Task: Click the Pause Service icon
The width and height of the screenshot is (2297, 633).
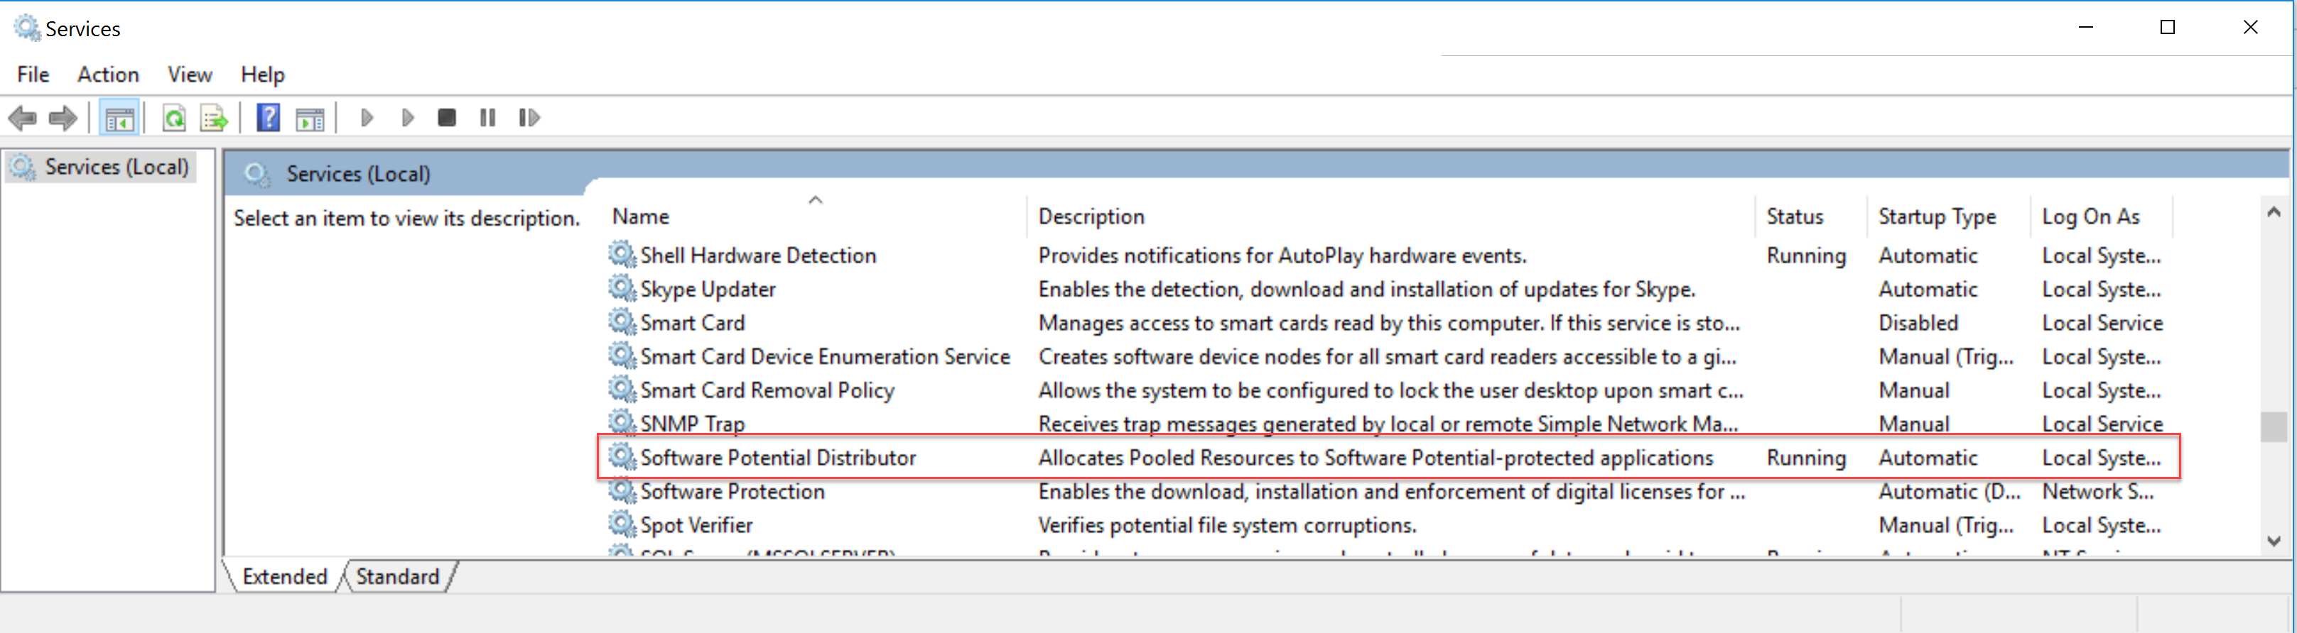Action: pyautogui.click(x=488, y=118)
